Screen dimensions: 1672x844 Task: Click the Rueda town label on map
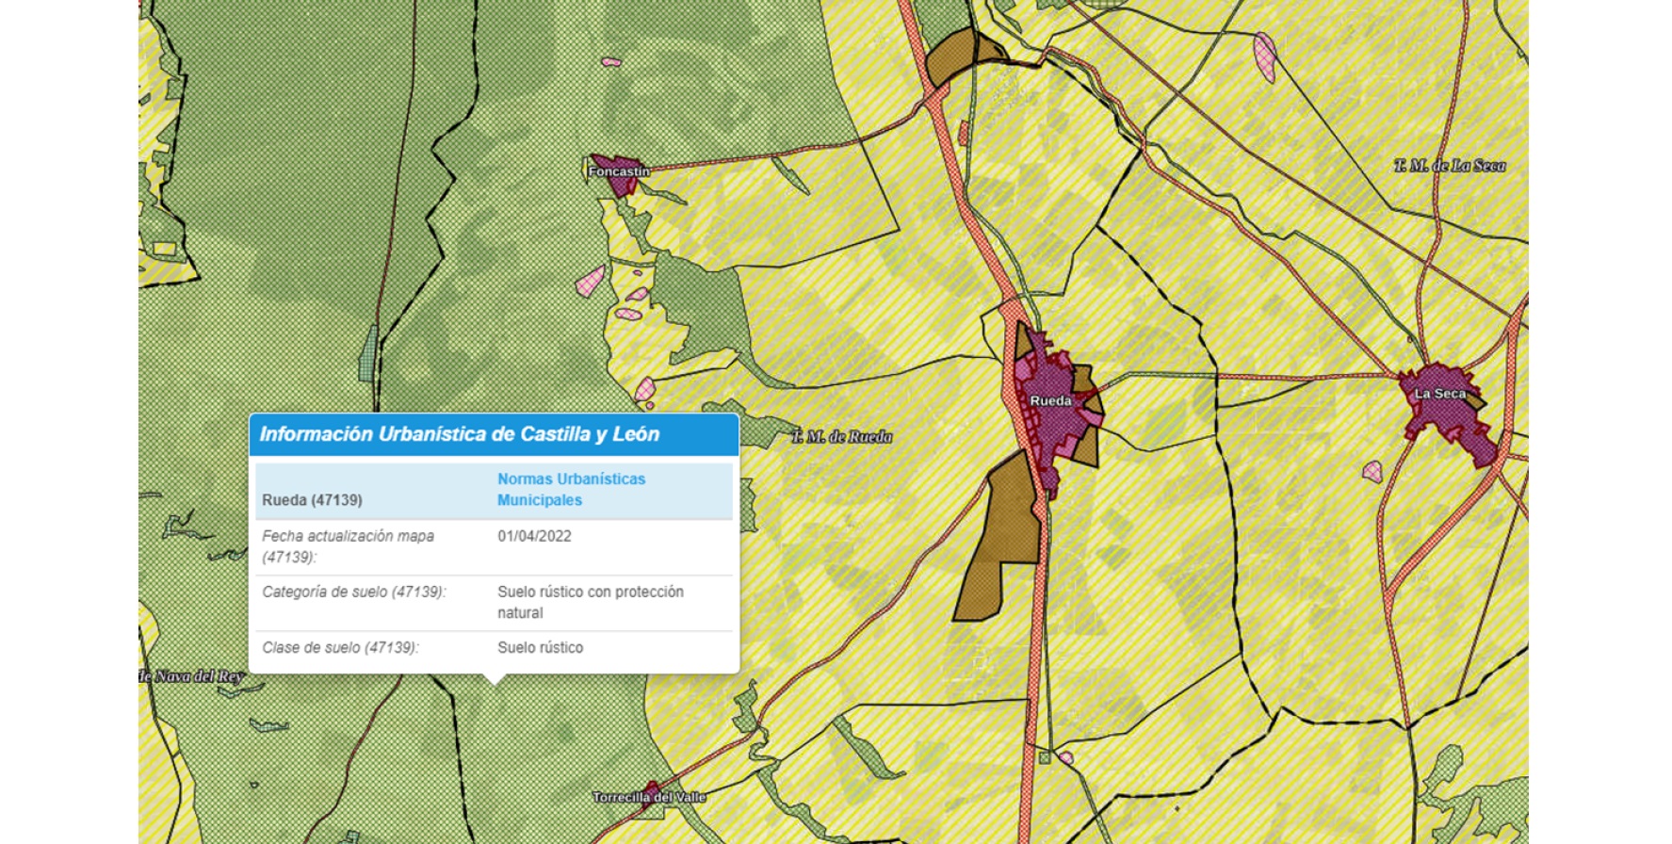click(x=1049, y=400)
